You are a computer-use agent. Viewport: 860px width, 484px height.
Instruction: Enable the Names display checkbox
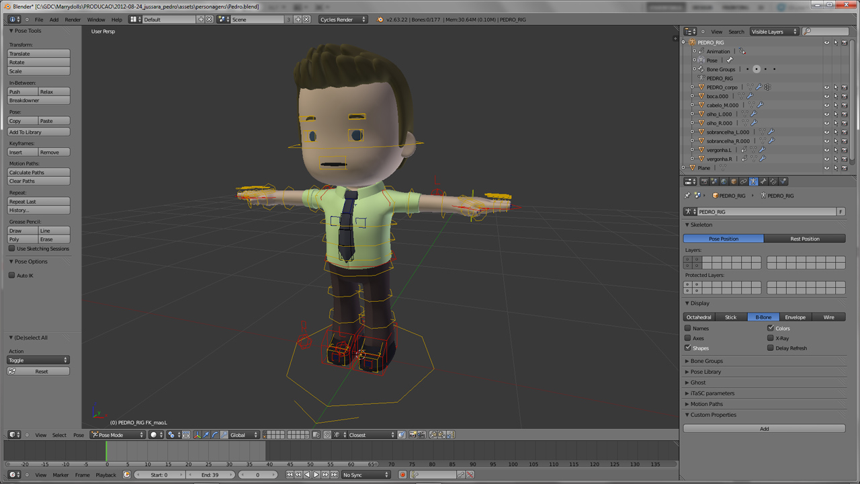pos(688,329)
